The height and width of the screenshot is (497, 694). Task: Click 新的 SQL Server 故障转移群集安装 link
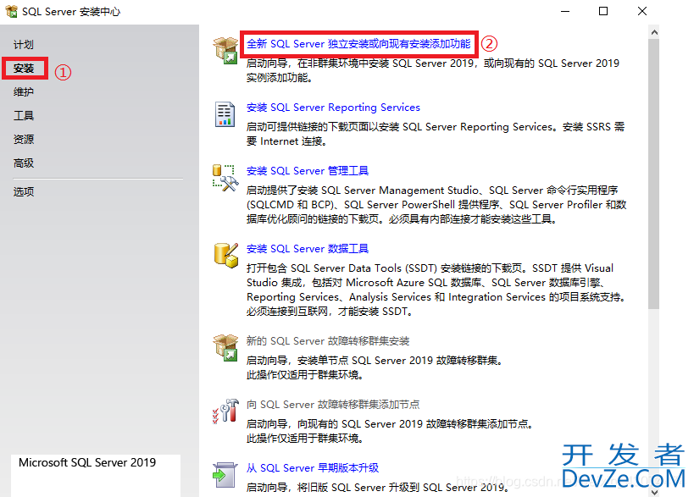point(328,341)
